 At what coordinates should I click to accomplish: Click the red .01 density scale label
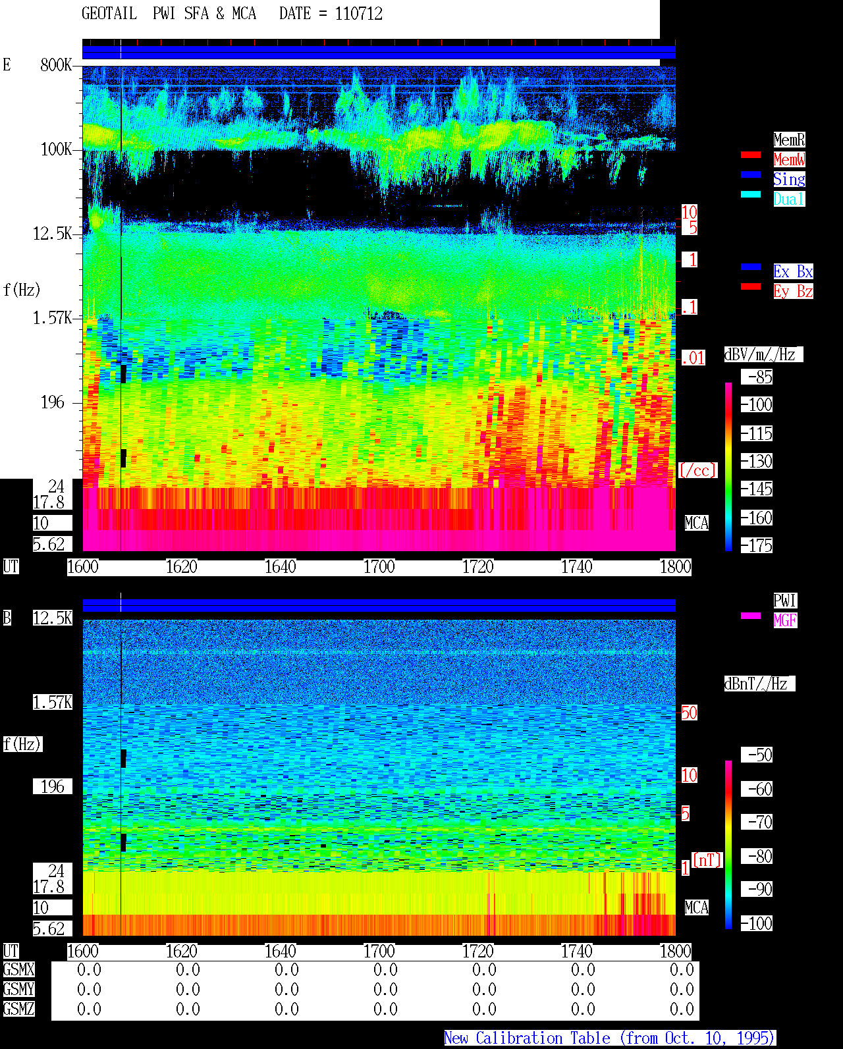693,358
